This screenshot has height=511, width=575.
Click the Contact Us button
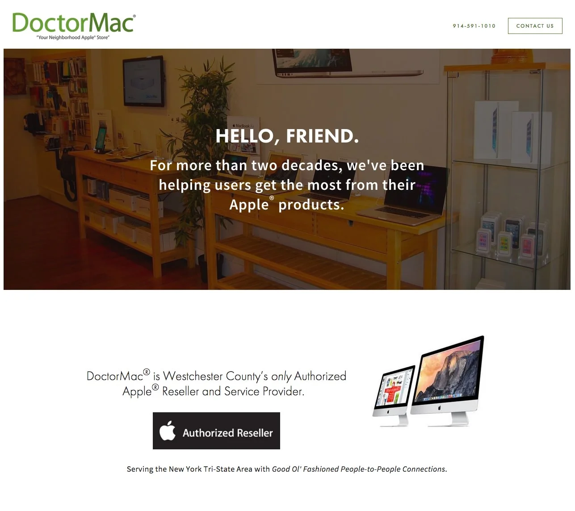tap(535, 26)
